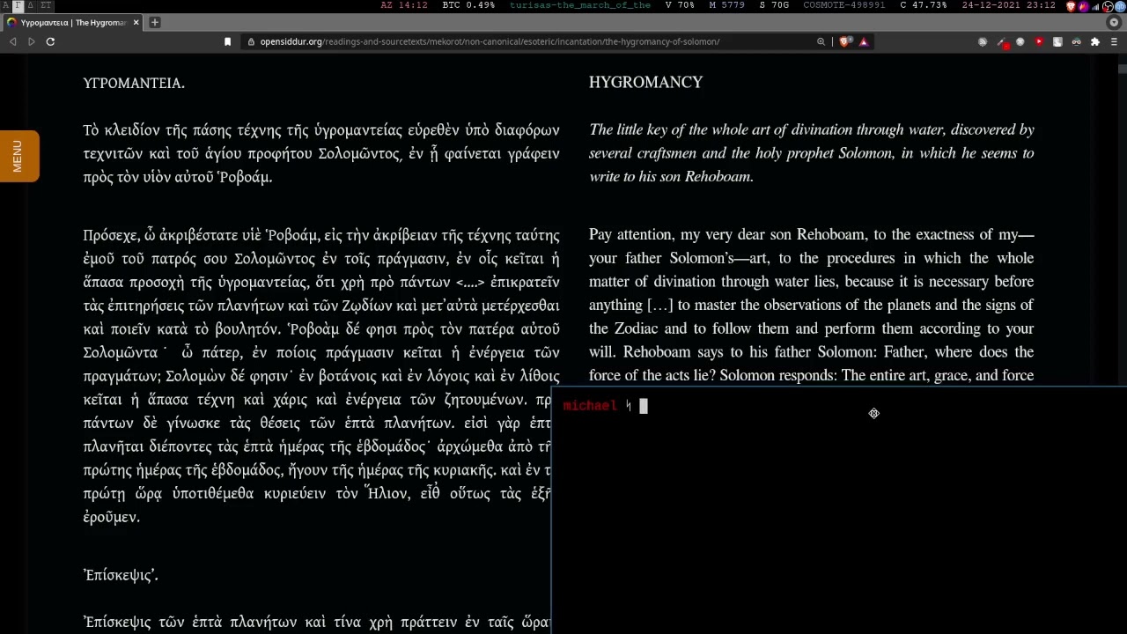1127x634 pixels.
Task: Go forward in browser history
Action: (x=32, y=41)
